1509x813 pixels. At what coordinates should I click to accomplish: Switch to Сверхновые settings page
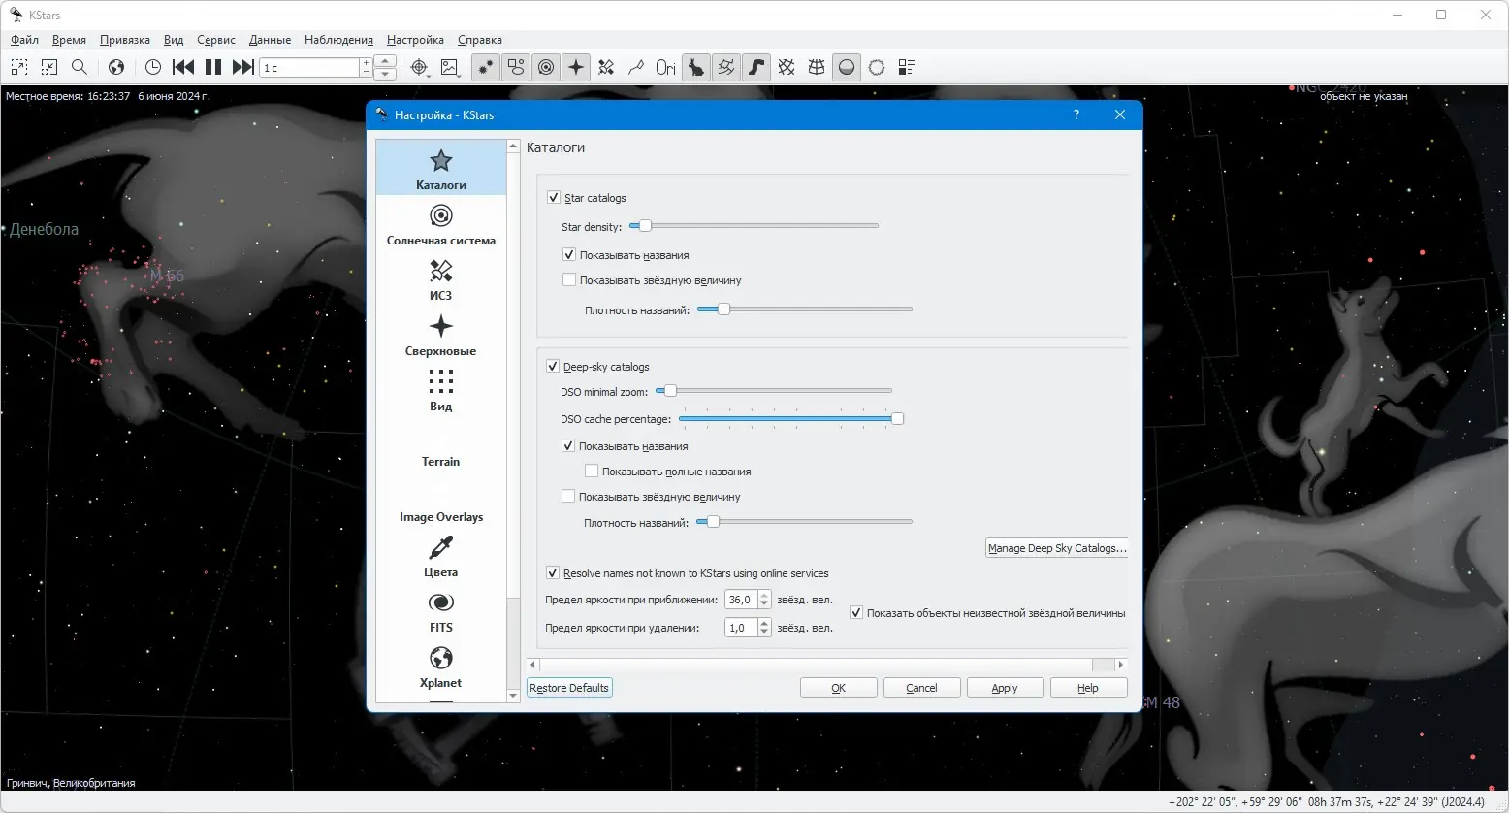pyautogui.click(x=441, y=335)
